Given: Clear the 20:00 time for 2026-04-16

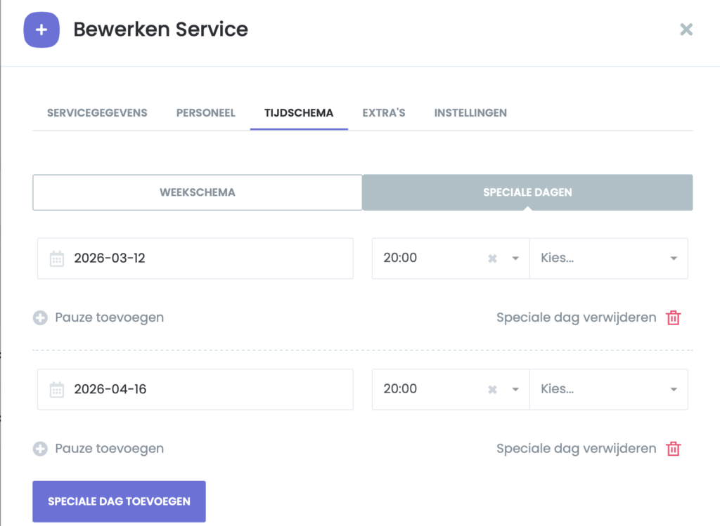Looking at the screenshot, I should click(492, 389).
